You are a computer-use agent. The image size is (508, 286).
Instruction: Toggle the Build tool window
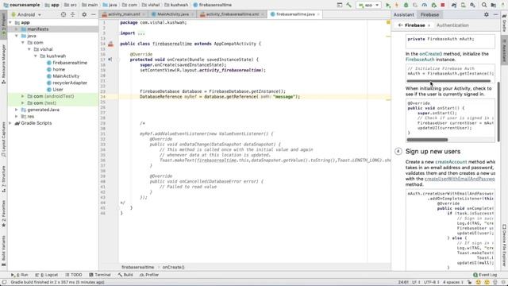(x=125, y=275)
